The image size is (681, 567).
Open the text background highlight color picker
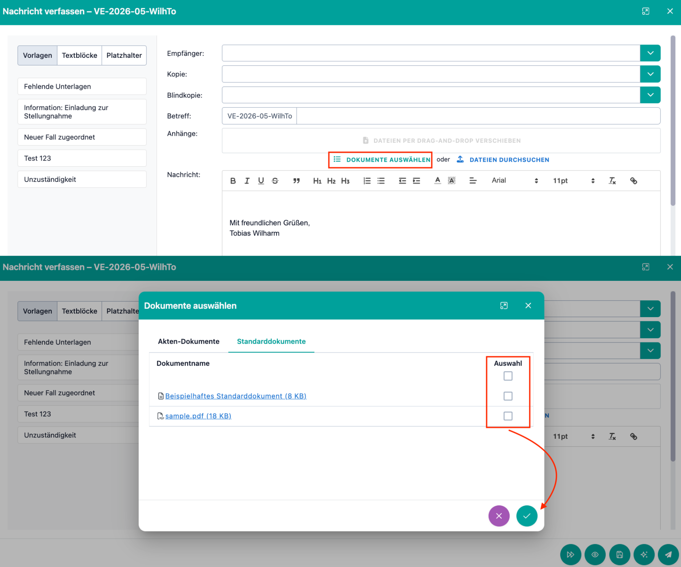click(x=452, y=181)
